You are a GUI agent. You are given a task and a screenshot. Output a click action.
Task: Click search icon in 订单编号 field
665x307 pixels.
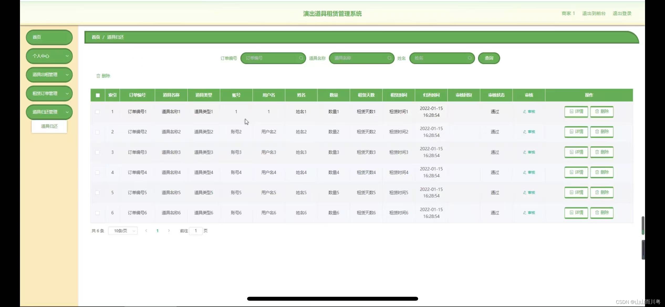(301, 58)
